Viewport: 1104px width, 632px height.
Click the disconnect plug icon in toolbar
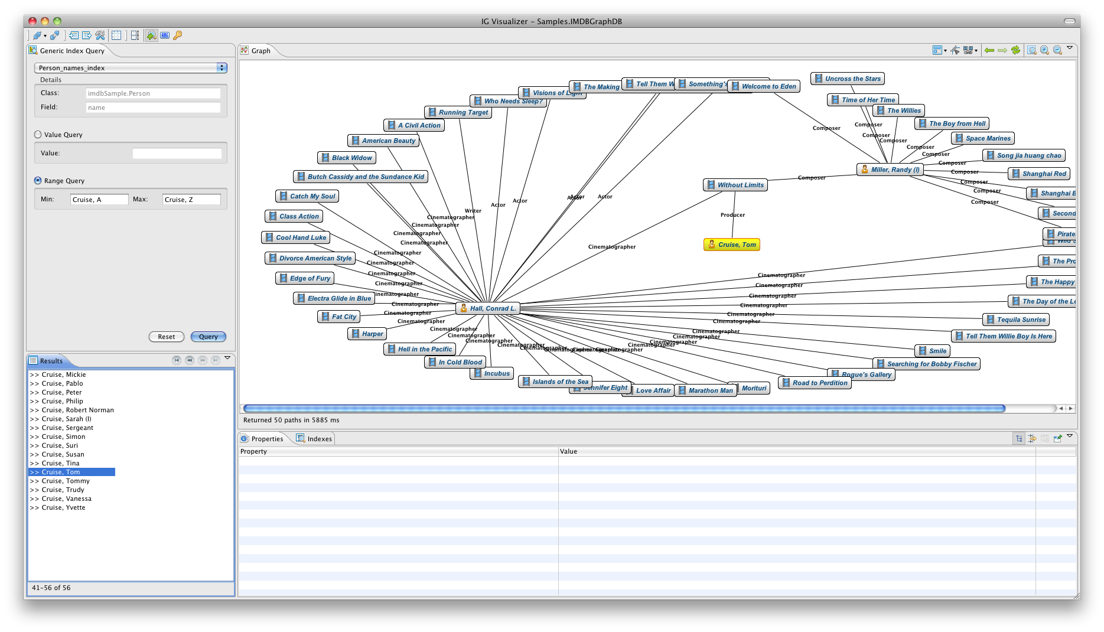point(54,35)
